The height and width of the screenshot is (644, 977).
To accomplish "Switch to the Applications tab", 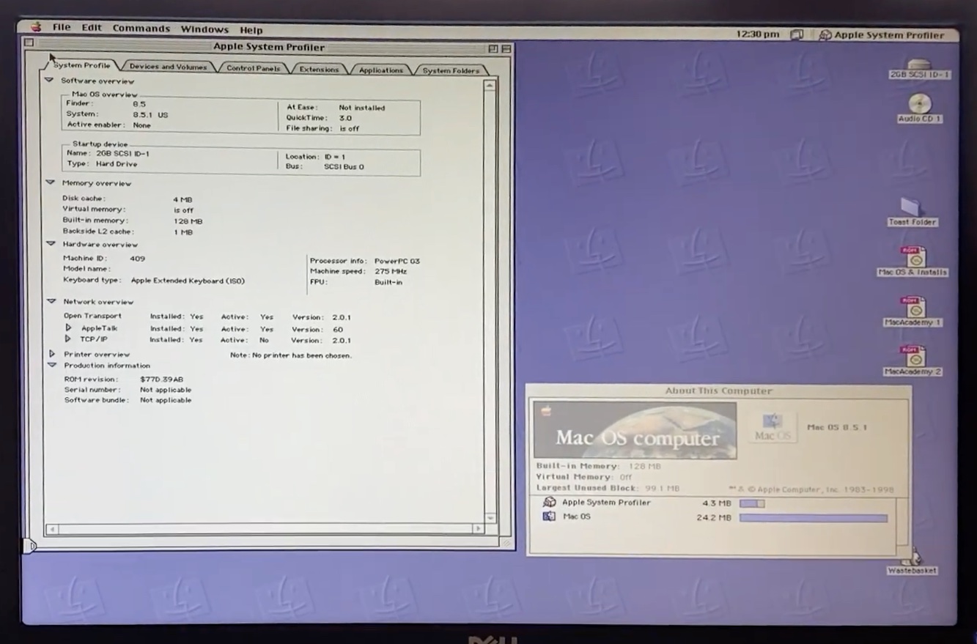I will point(380,70).
